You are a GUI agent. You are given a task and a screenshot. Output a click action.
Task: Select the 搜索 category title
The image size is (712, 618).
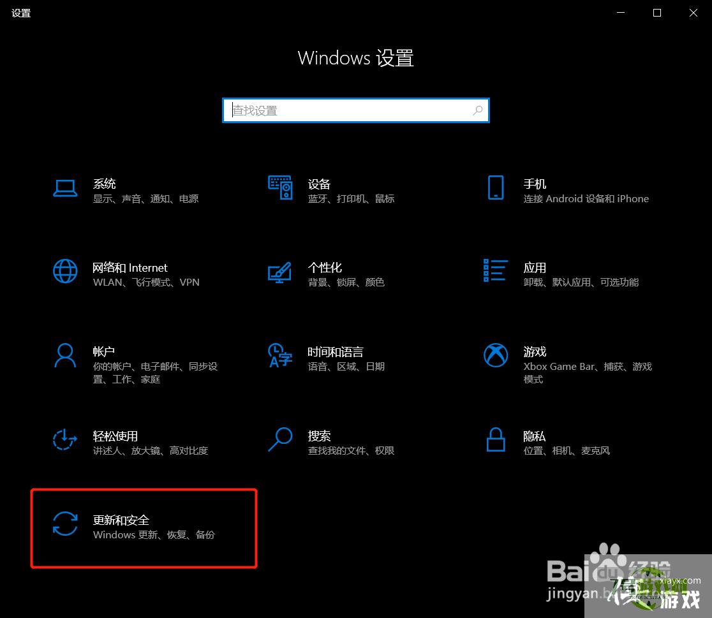coord(319,436)
